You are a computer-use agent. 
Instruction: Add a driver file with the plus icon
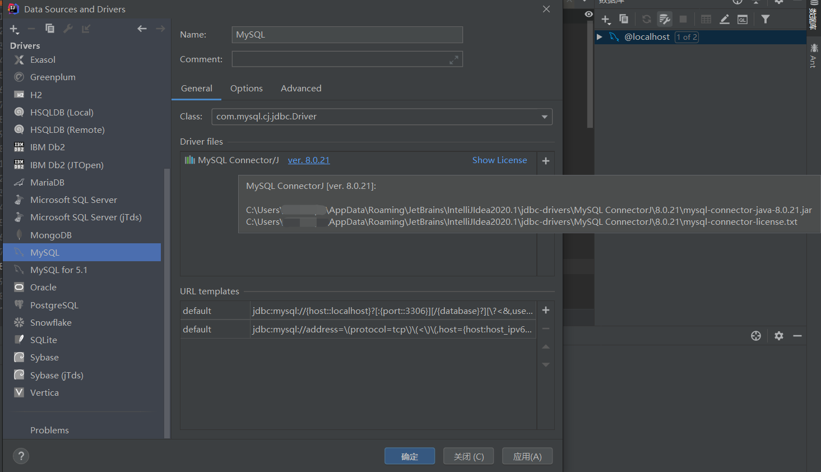(546, 161)
